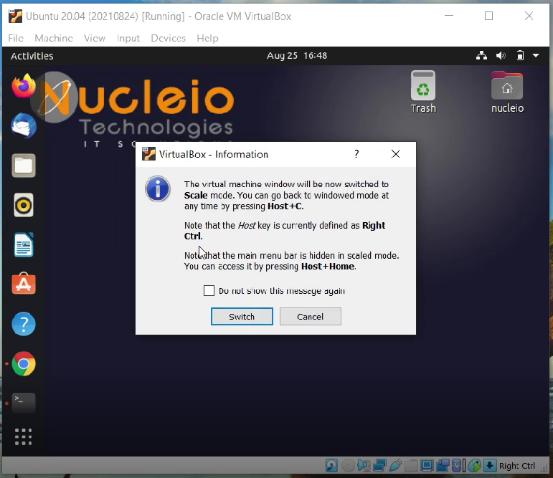This screenshot has width=553, height=478.
Task: Tick Do not show this message again
Action: 209,291
